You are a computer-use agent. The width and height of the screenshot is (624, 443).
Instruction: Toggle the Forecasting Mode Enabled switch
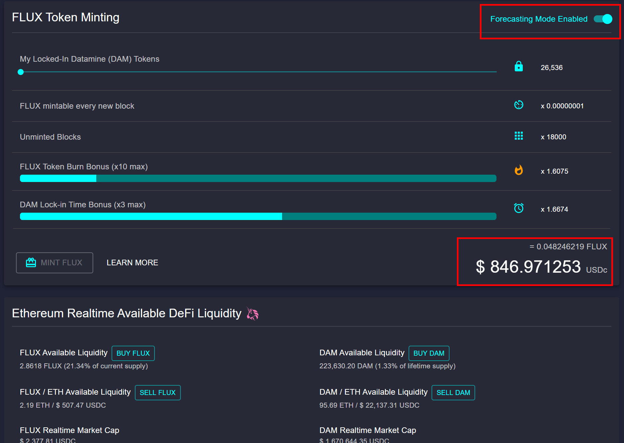pyautogui.click(x=603, y=19)
